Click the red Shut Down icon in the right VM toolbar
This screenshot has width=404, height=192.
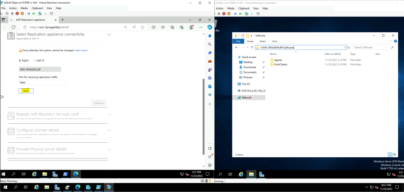point(224,14)
